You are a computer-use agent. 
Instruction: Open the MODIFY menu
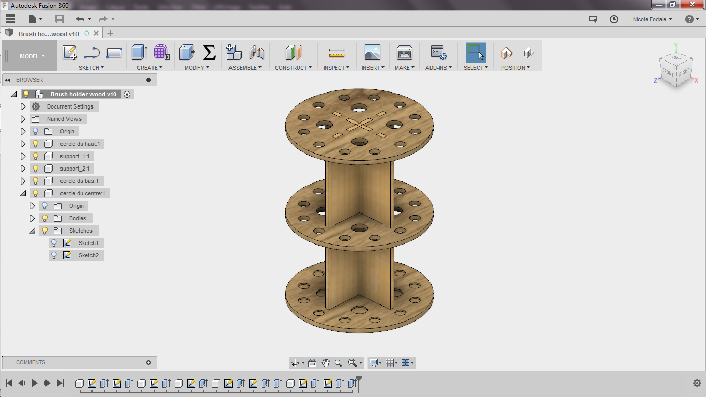coord(196,68)
